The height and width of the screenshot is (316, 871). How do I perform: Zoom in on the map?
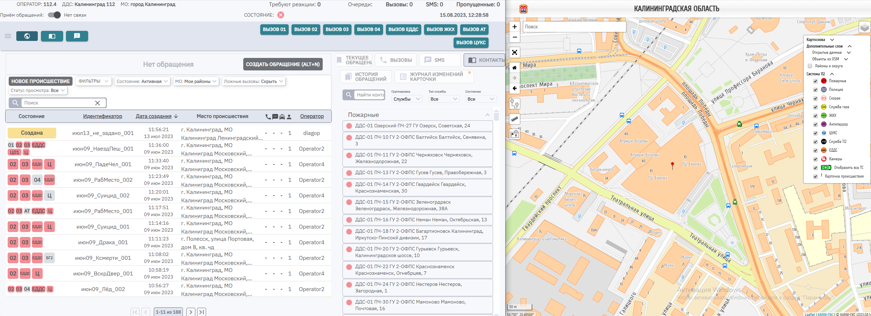(x=515, y=27)
